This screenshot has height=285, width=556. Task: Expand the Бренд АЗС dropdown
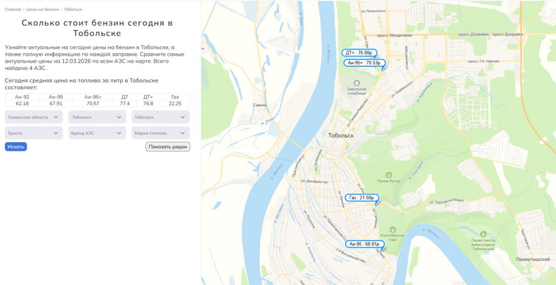coord(97,133)
